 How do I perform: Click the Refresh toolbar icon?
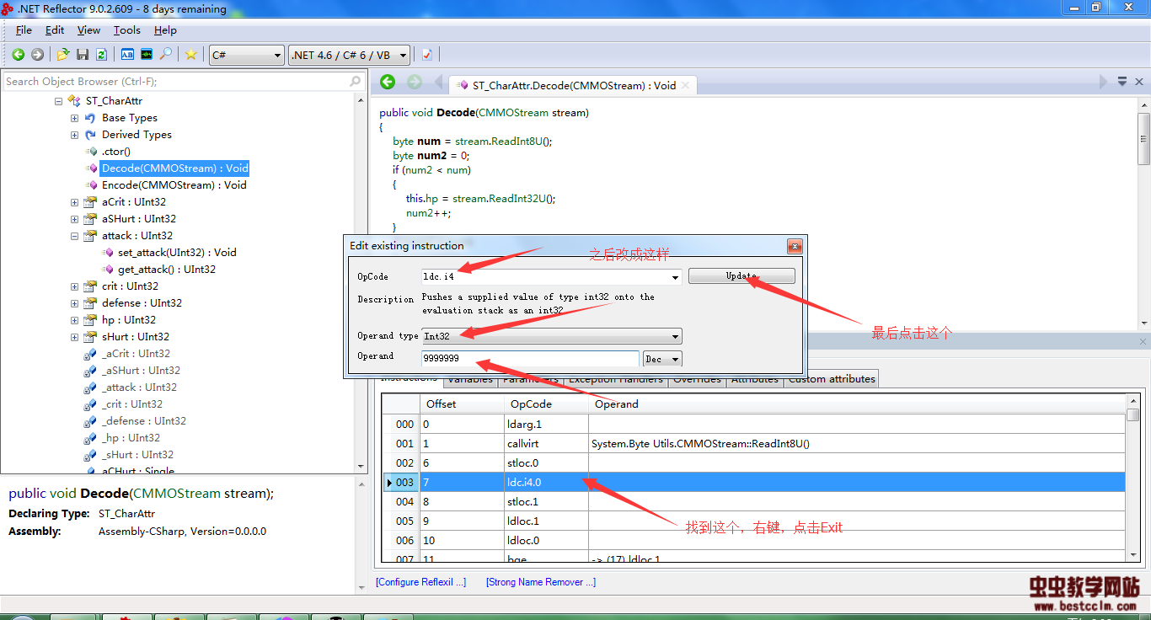coord(101,55)
